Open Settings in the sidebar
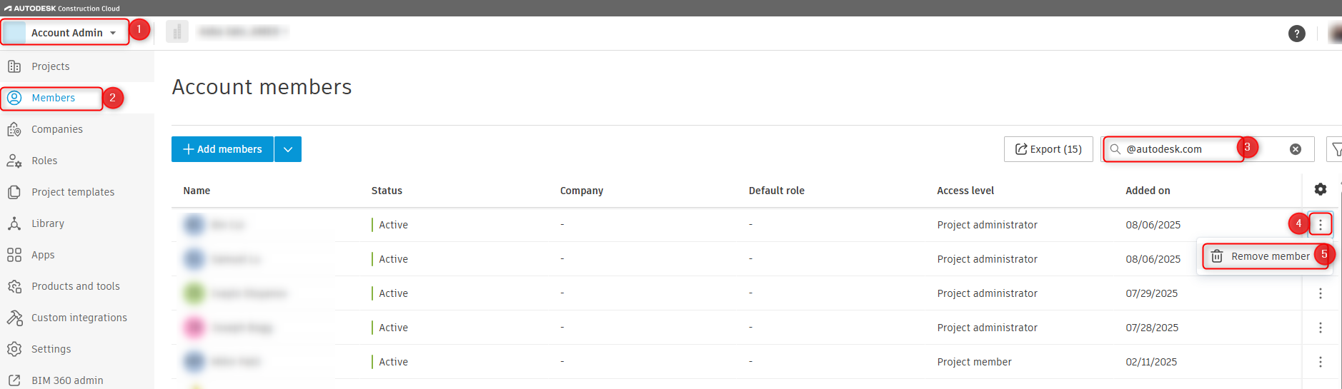 [x=51, y=349]
